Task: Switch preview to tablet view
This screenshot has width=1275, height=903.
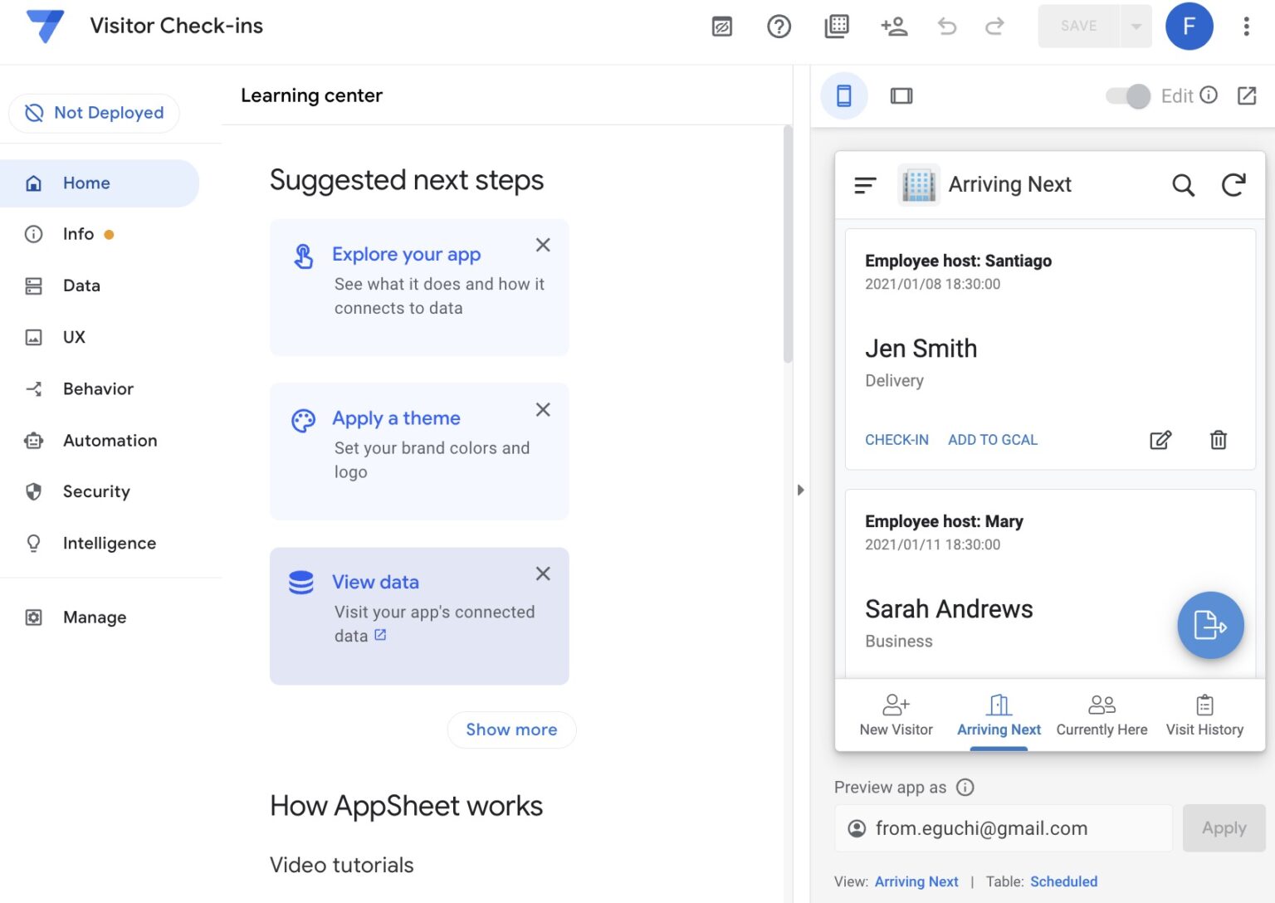Action: point(901,96)
